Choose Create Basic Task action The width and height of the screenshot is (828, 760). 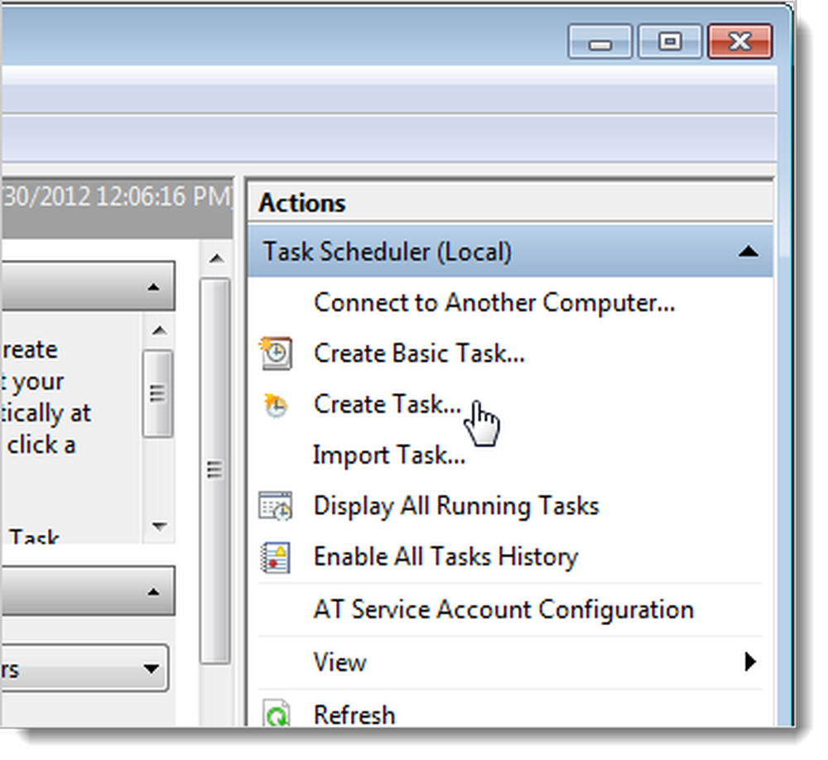(x=419, y=354)
